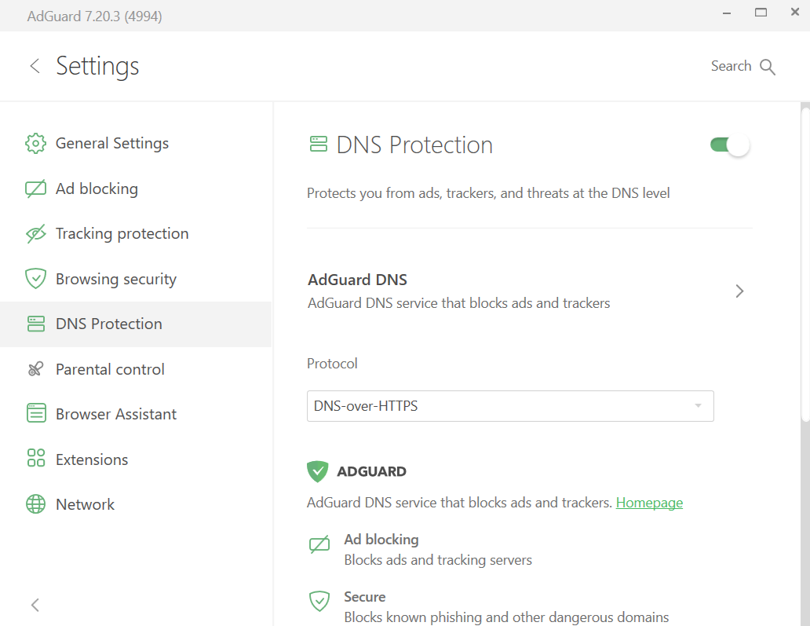Click the Parental control scissors icon
This screenshot has height=626, width=810.
point(35,369)
